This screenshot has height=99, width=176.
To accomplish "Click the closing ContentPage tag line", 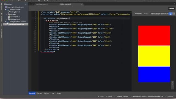I will (48, 52).
